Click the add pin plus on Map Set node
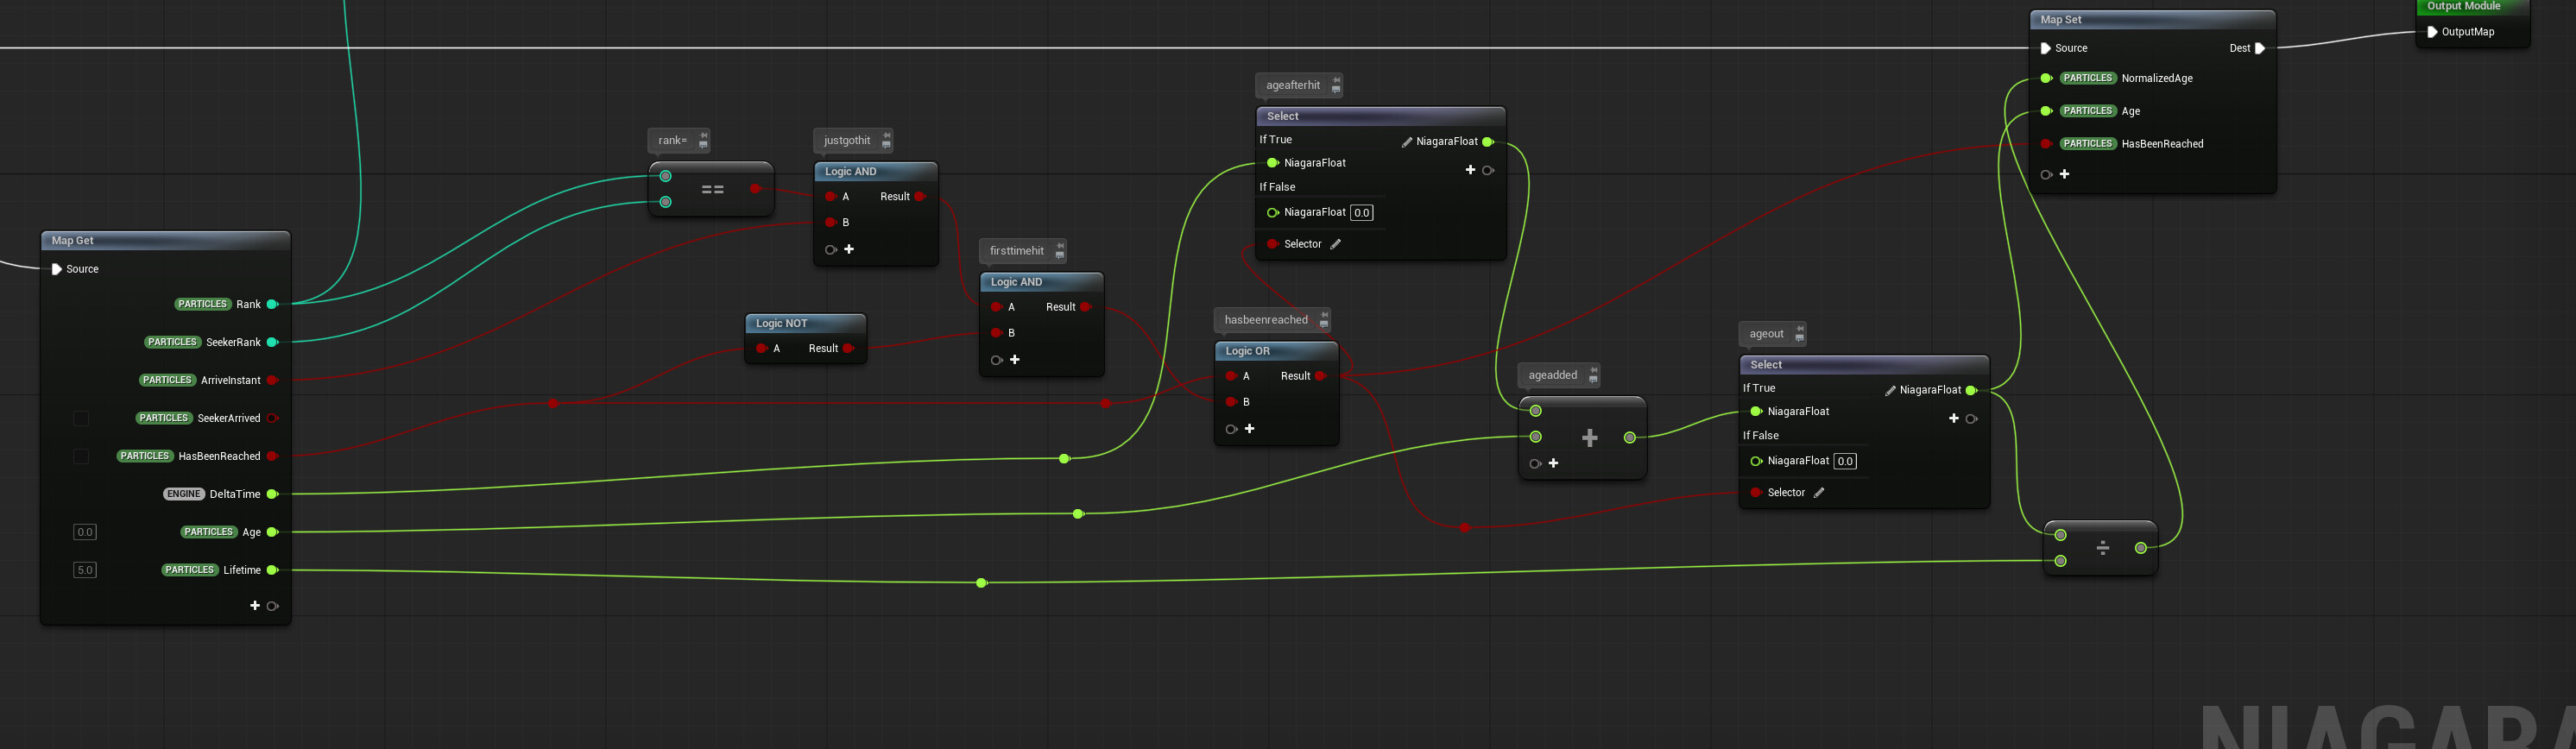The width and height of the screenshot is (2576, 749). pos(2064,174)
